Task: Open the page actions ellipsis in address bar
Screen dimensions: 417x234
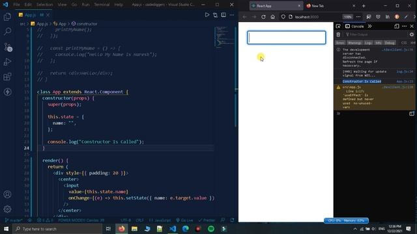Action: [x=358, y=17]
